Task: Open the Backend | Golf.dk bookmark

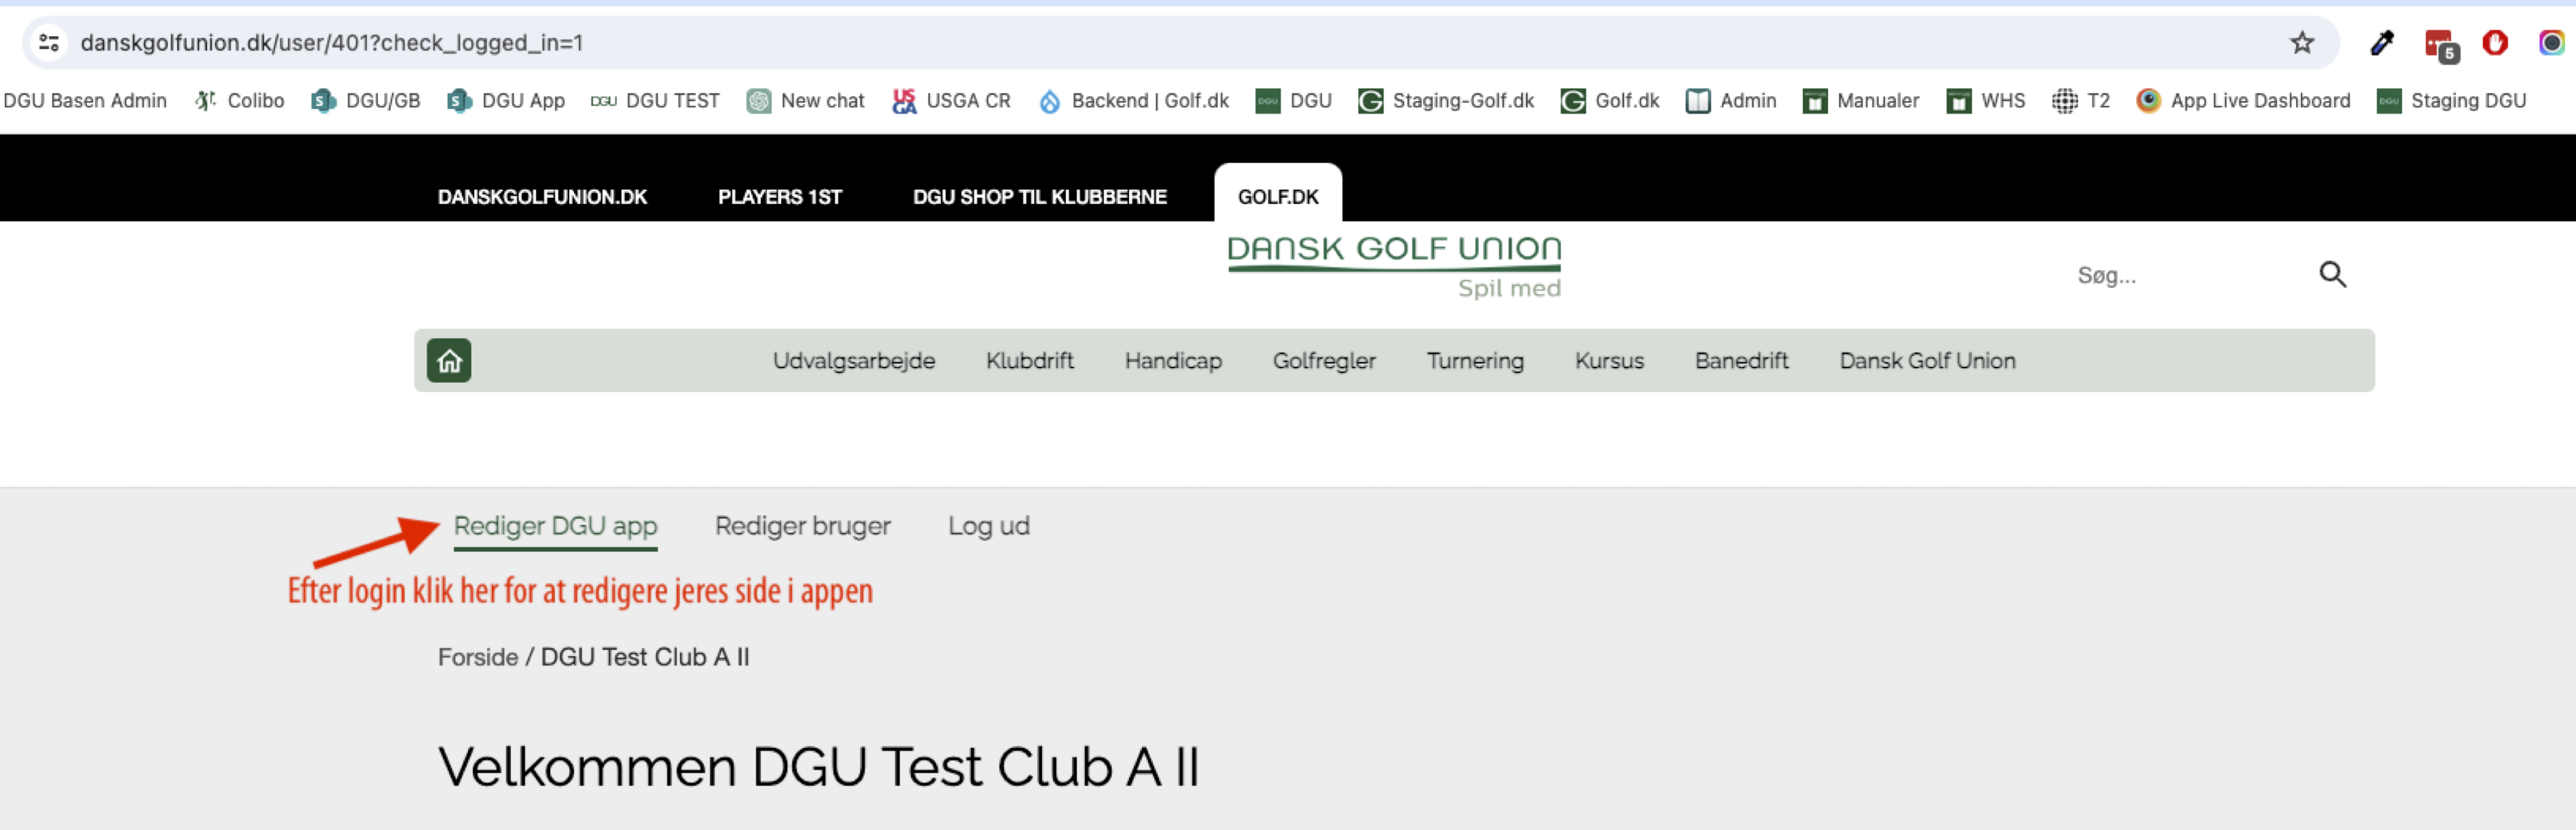Action: click(1134, 101)
